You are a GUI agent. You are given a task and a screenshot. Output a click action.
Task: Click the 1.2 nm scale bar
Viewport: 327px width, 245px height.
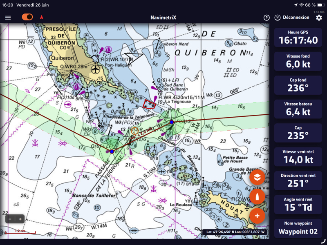click(20, 232)
